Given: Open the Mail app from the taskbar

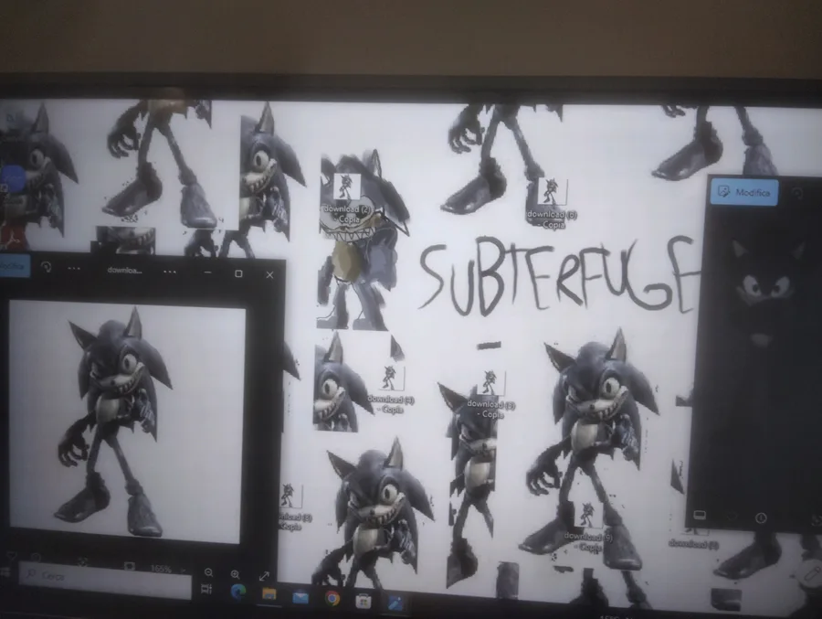Looking at the screenshot, I should (x=300, y=597).
